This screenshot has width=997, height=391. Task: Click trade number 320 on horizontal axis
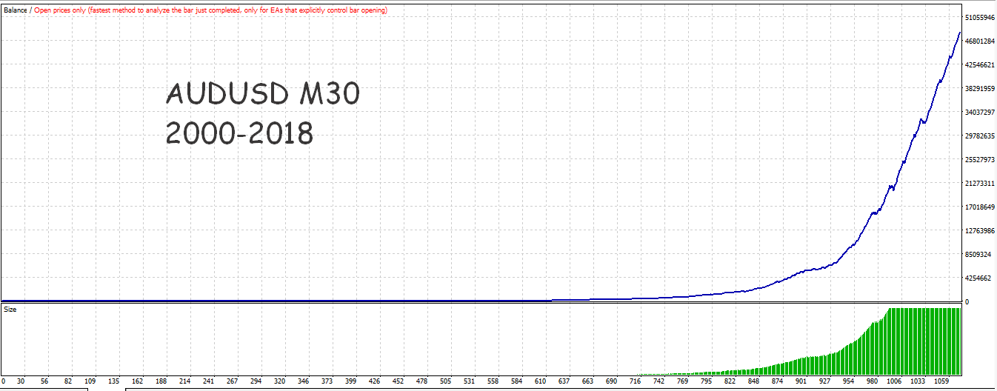click(x=280, y=381)
